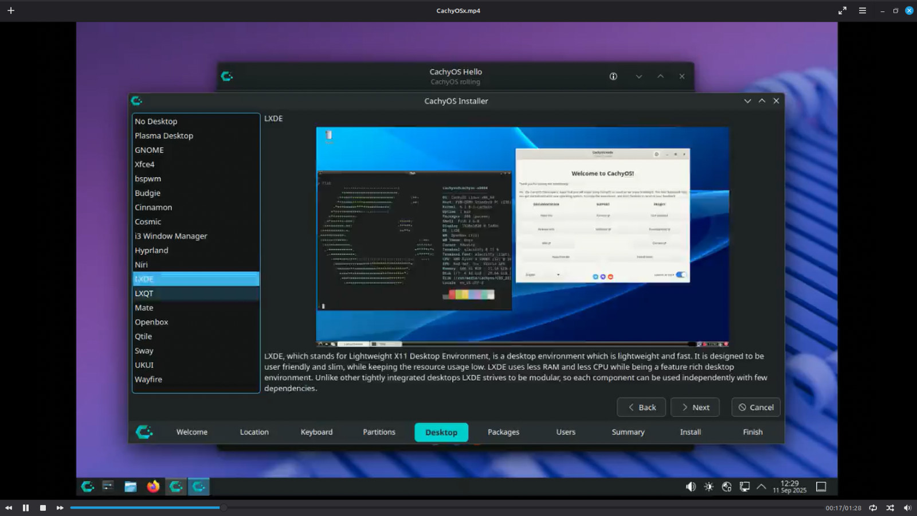Open the video player hamburger menu
Image resolution: width=917 pixels, height=516 pixels.
coord(862,10)
